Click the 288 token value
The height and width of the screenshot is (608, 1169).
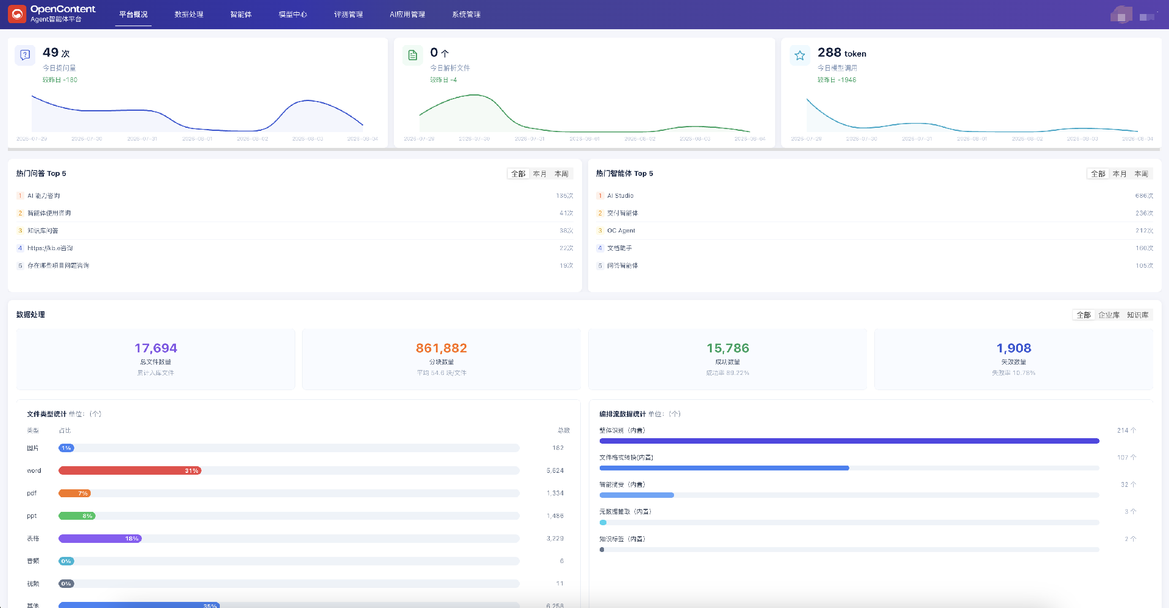841,53
